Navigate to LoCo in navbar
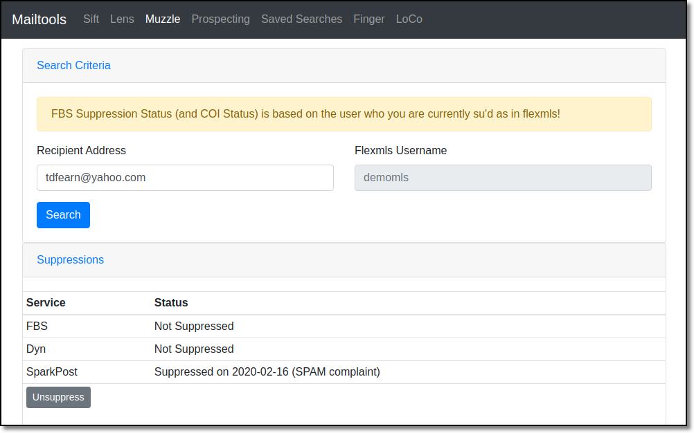Screen dimensions: 694x433 click(x=409, y=19)
